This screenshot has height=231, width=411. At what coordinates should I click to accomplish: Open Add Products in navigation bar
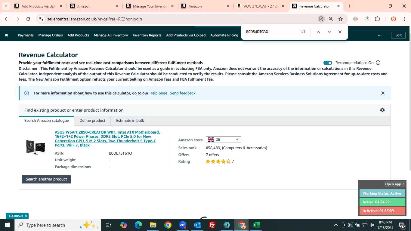coord(78,35)
